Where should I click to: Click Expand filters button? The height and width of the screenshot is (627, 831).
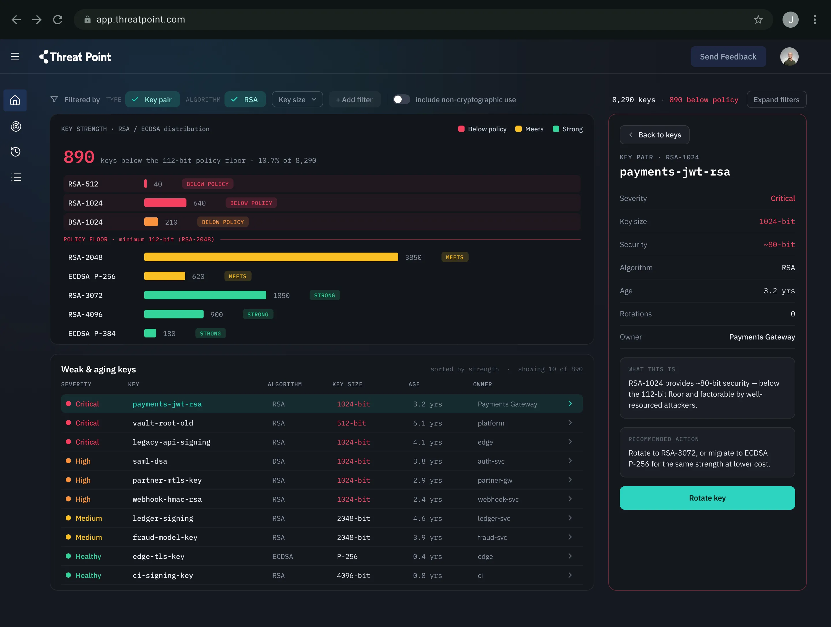pyautogui.click(x=776, y=100)
